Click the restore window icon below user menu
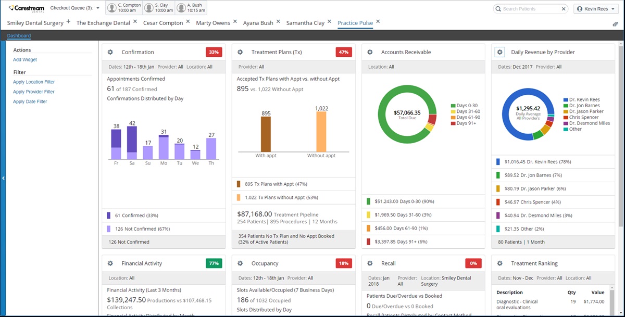The width and height of the screenshot is (625, 317). click(x=616, y=24)
